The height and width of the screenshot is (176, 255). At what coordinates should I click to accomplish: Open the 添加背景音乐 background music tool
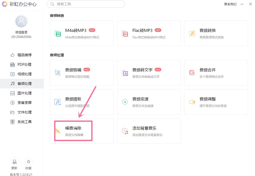coord(149,131)
